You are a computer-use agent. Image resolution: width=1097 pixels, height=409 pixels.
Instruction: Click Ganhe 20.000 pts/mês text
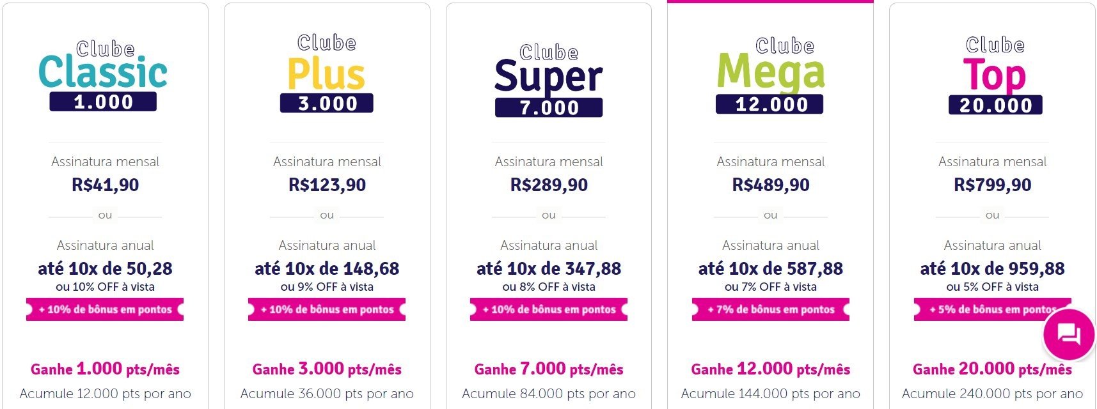pos(992,369)
